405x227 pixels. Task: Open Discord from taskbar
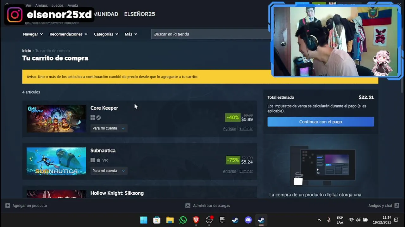[248, 220]
